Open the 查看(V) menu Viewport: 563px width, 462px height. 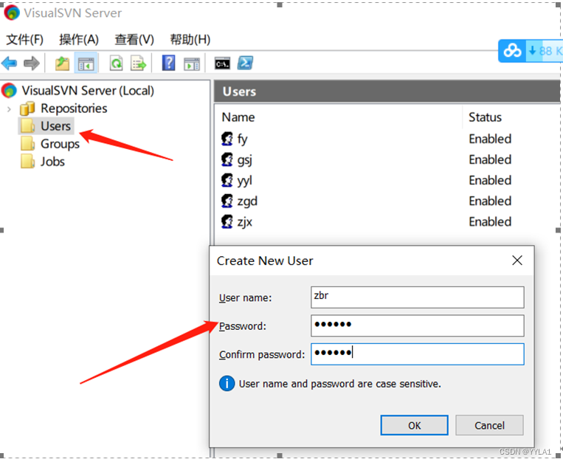134,39
